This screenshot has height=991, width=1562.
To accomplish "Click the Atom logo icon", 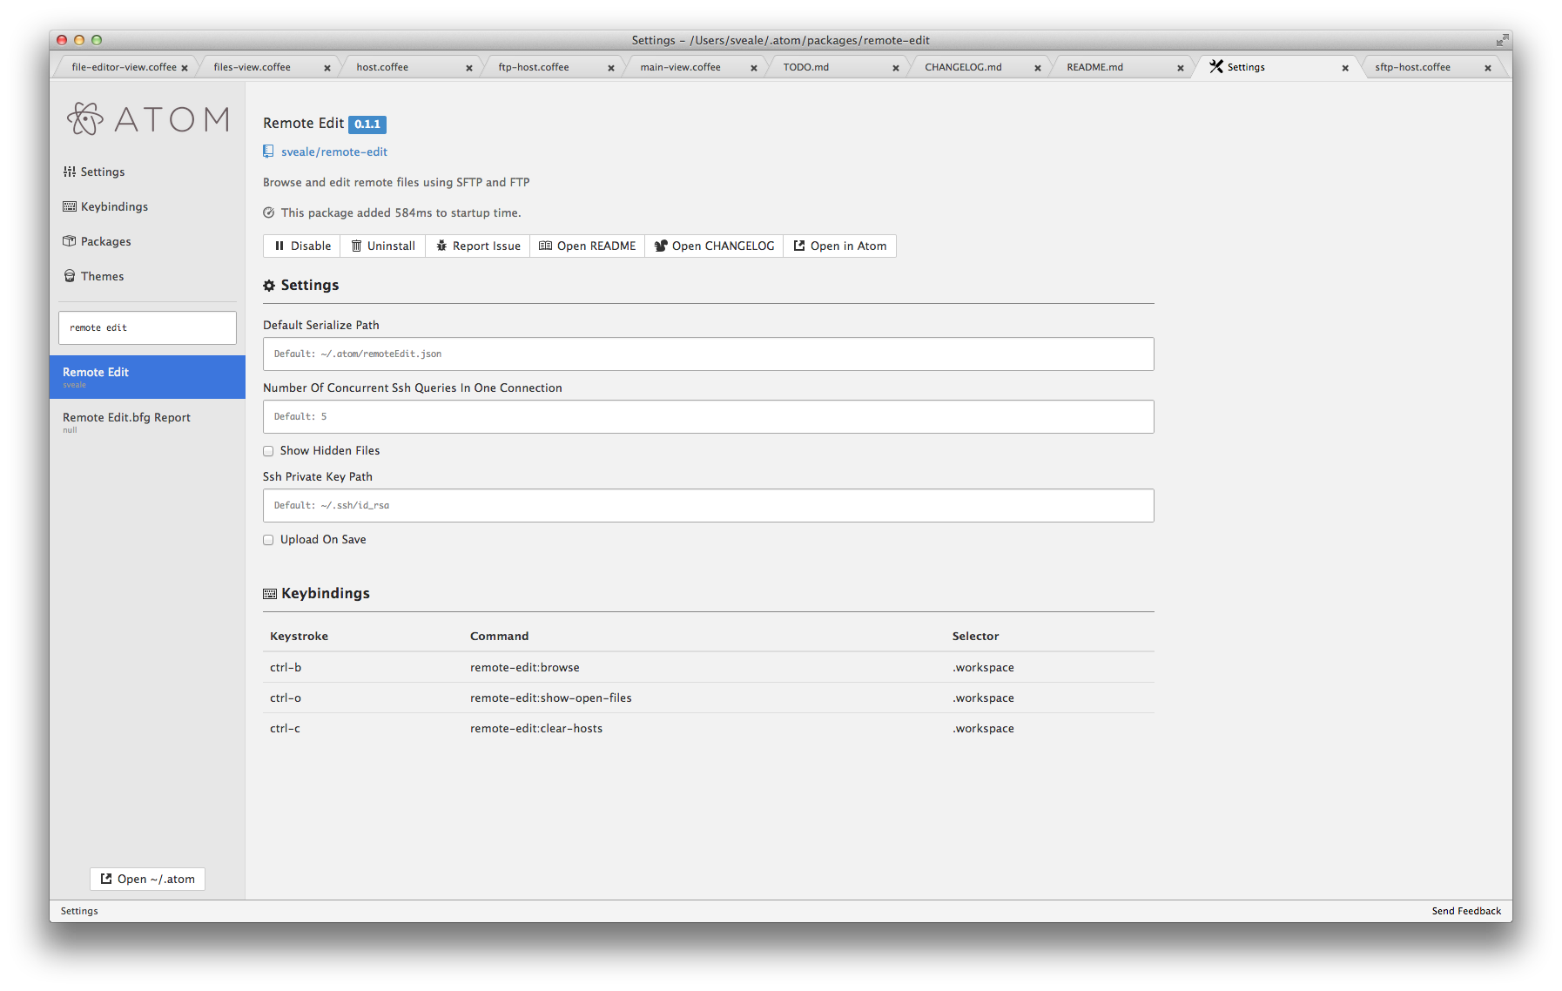I will [x=85, y=118].
